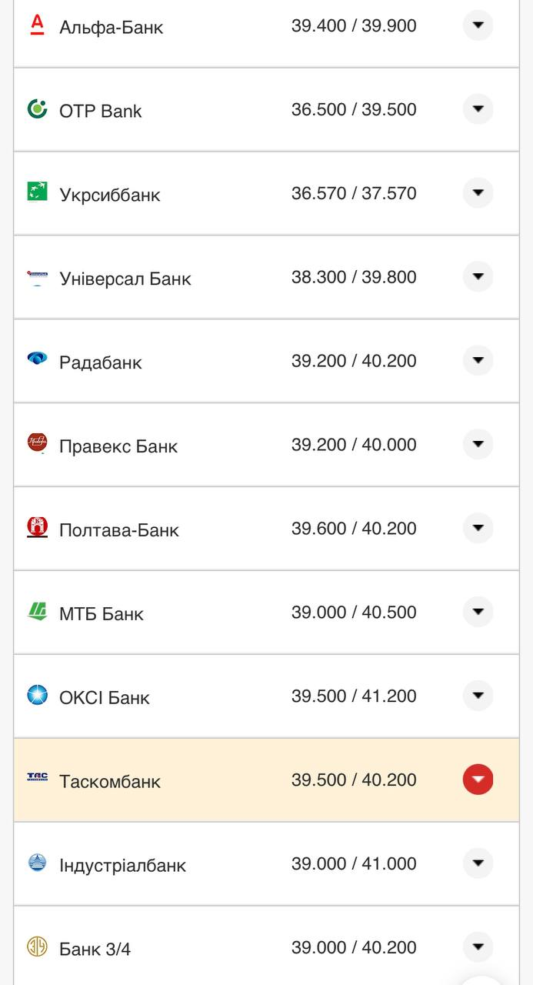Expand the Укрсиббанк row dropdown arrow
Screen dimensions: 533x985
coord(478,192)
